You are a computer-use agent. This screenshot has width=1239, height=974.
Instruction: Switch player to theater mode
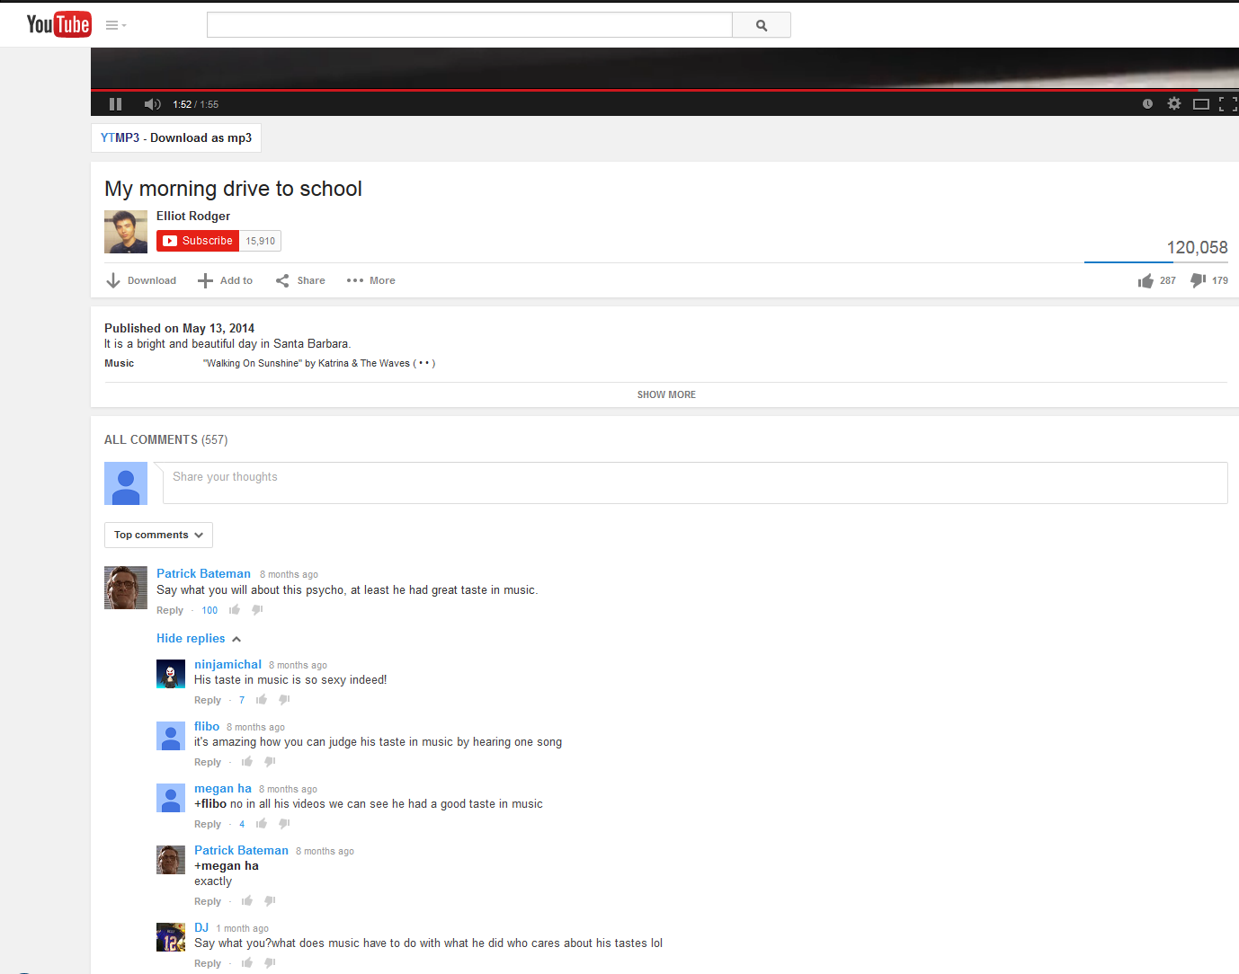1201,104
